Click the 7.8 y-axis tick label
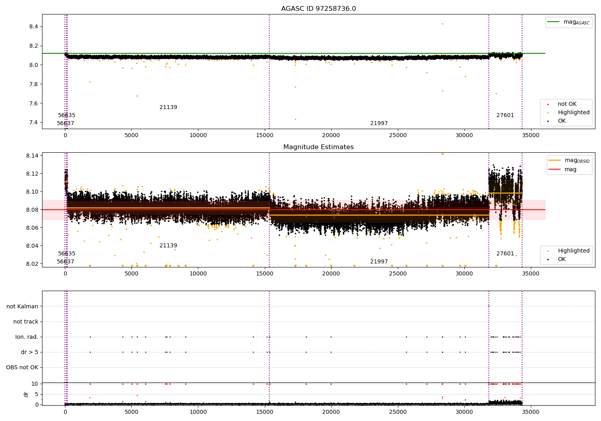 tap(34, 84)
